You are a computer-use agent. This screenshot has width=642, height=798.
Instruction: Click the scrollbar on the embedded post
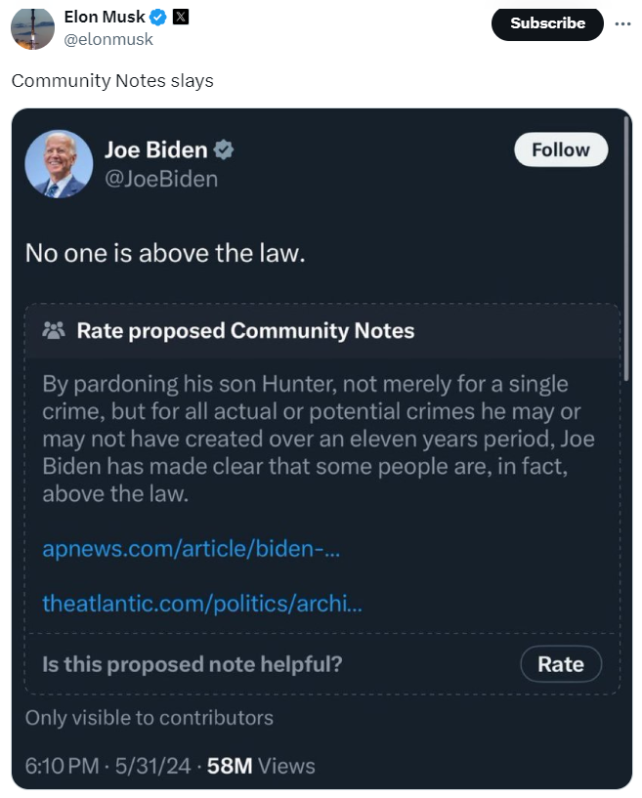point(626,244)
